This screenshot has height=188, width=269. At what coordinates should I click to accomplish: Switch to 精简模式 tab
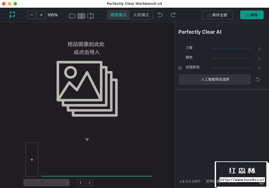coord(118,15)
